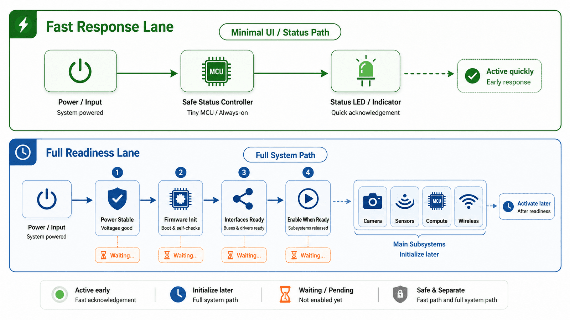Click the clock icon of Full Readiness Lane
The width and height of the screenshot is (570, 320).
click(x=23, y=152)
